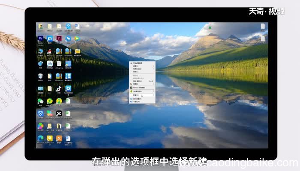Expand the View (查看) submenu arrow
300x171 pixels.
[x=153, y=66]
